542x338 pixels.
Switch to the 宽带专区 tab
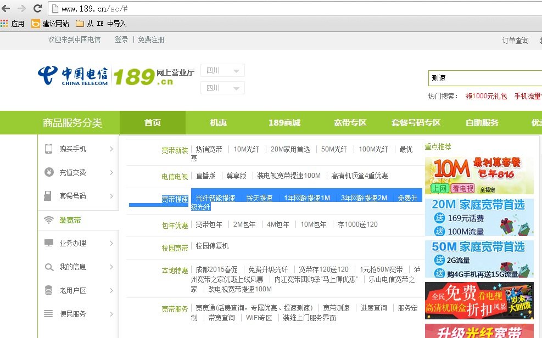coord(350,122)
